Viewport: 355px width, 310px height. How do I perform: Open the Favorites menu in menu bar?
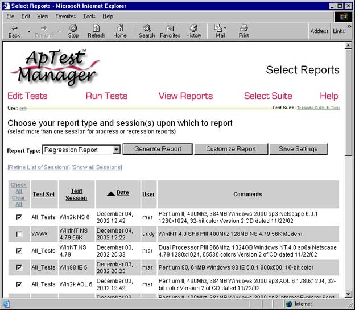pos(65,16)
